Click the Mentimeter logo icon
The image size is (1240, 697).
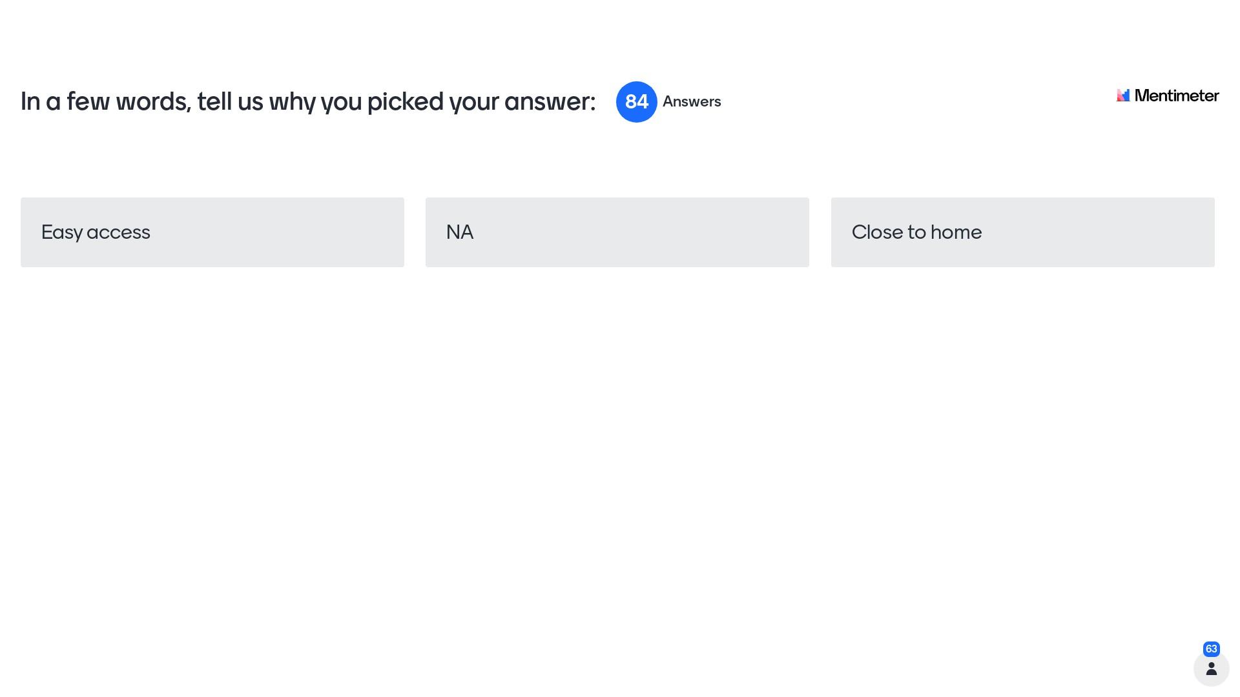[1123, 96]
